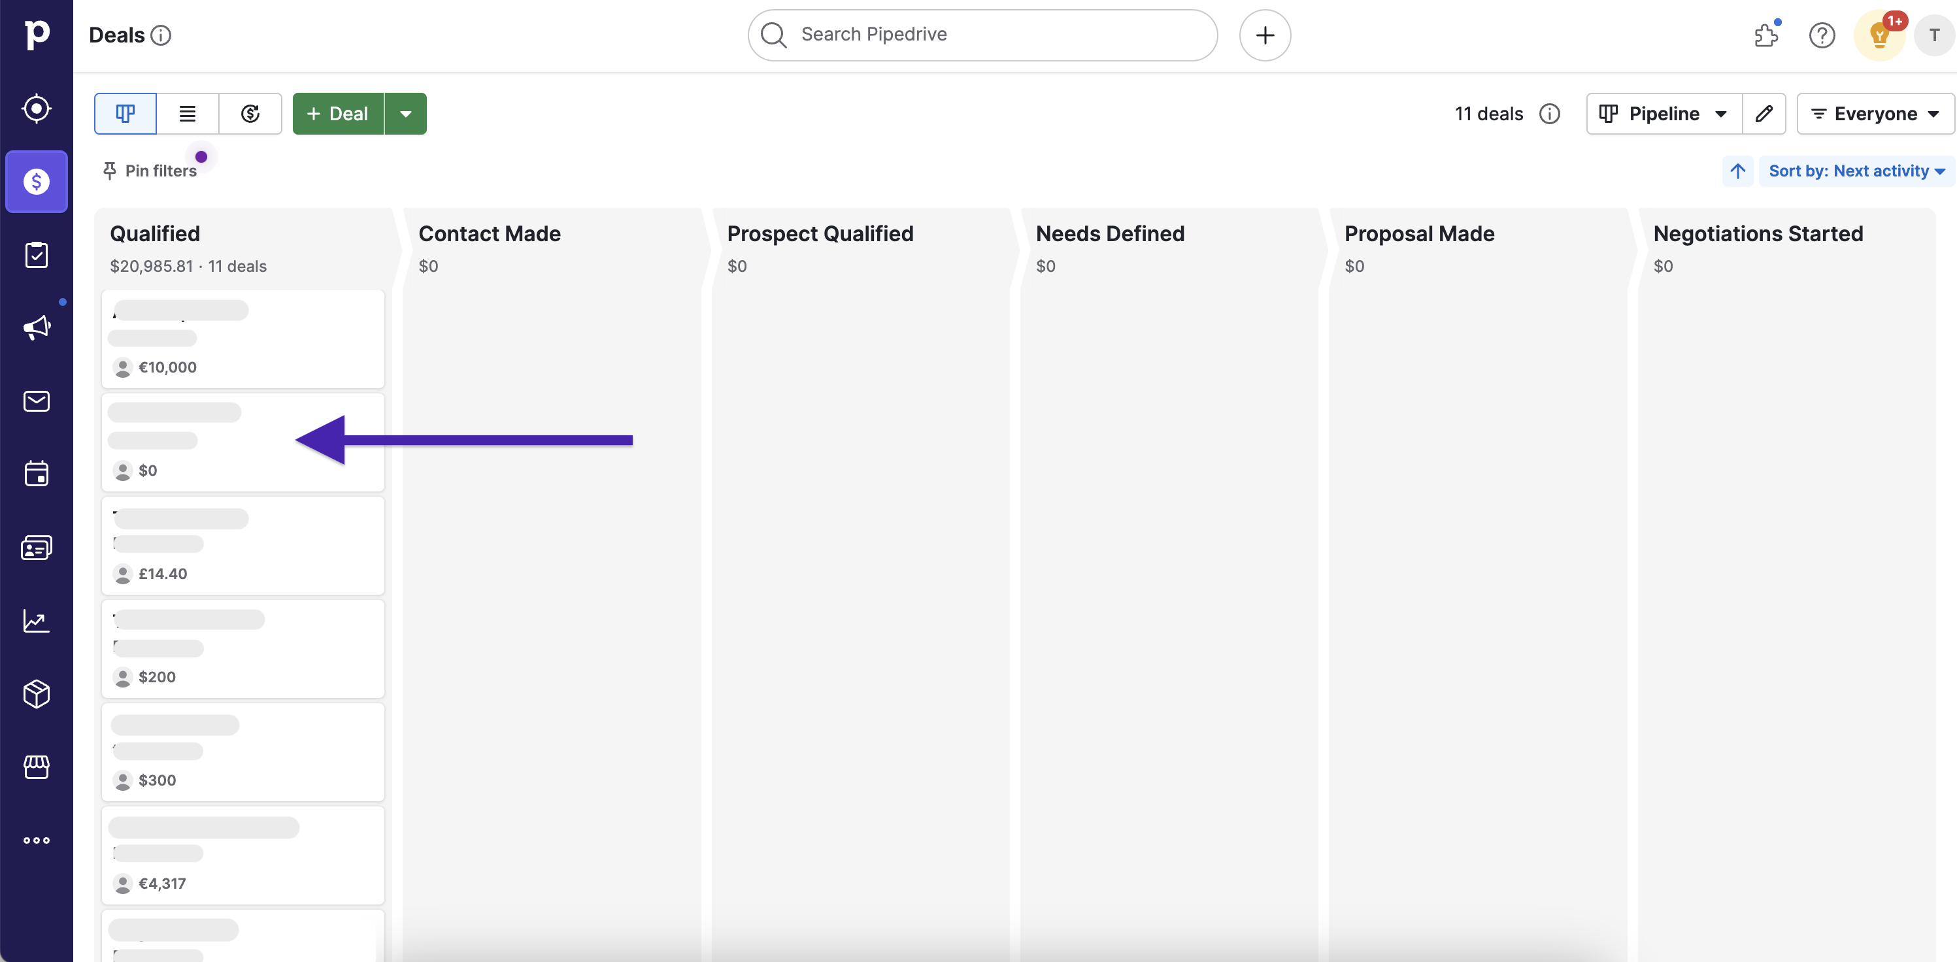The image size is (1957, 962).
Task: Click the $20,985.81 · 11 deals summary
Action: [x=188, y=266]
